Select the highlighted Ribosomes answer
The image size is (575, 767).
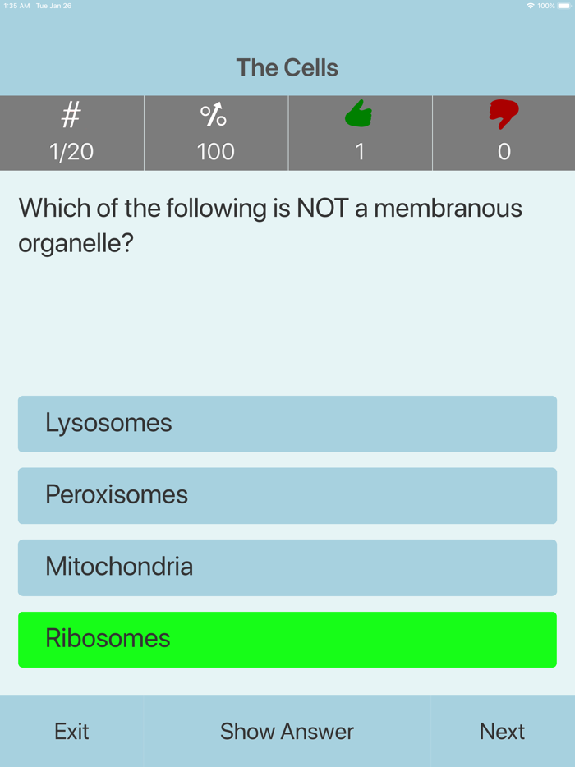click(x=287, y=639)
